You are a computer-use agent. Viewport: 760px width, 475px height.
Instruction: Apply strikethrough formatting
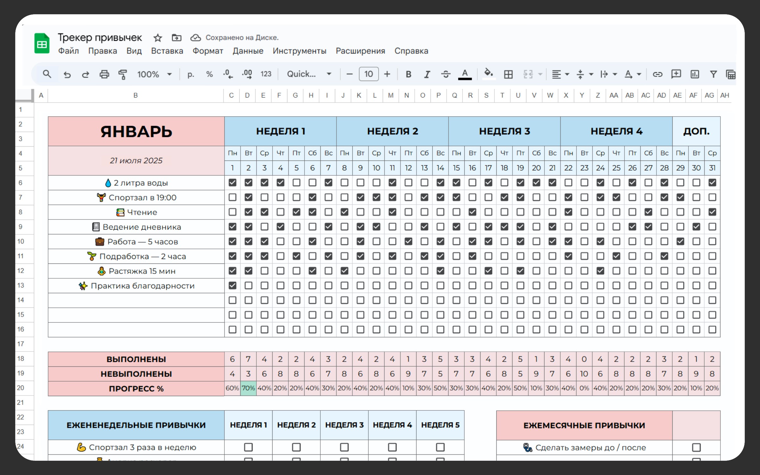point(446,74)
